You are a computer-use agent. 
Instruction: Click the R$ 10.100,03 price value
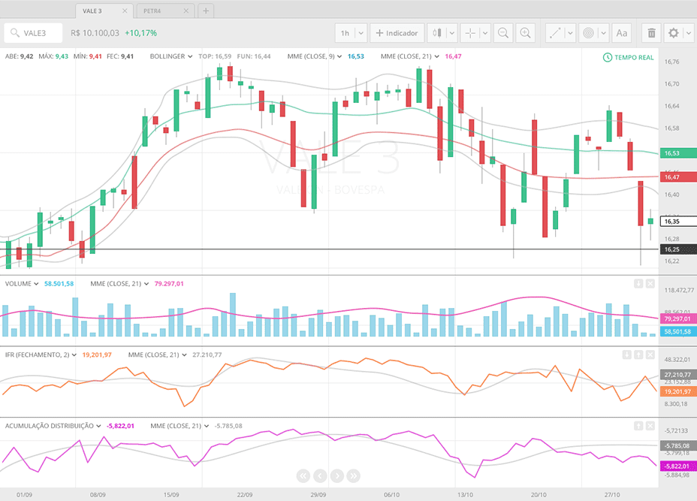pos(95,33)
